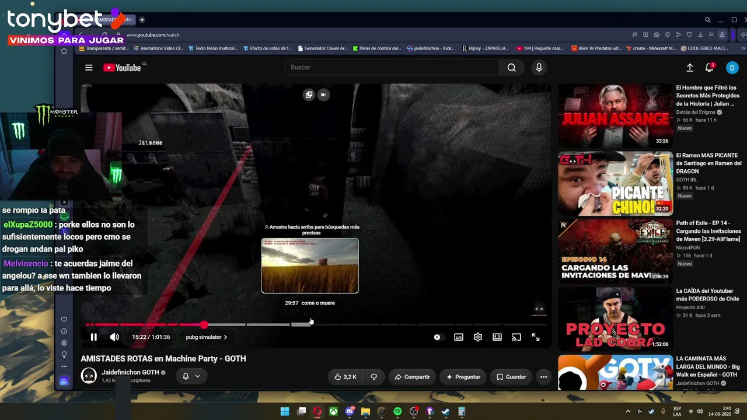Open 'LA CAMINATA MÁS LARGA DEL MUNDO' video
747x420 pixels.
click(708, 366)
